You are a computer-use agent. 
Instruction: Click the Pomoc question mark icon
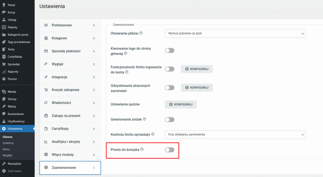(4, 79)
